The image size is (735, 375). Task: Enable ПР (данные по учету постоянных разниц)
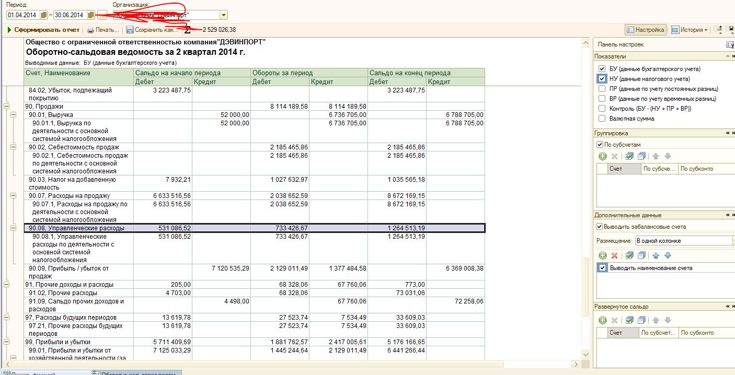[602, 89]
